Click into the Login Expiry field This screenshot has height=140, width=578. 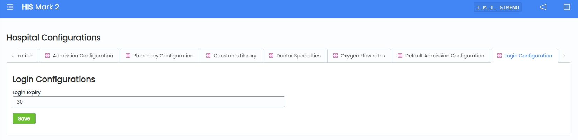point(149,102)
